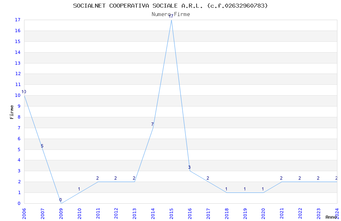Click the data label 0 at 2009
Screen dimensions: 341x221
pos(61,200)
